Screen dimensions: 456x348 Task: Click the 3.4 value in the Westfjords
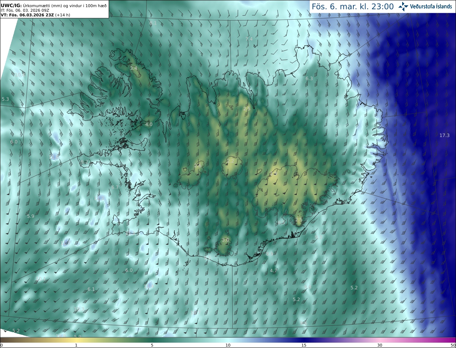pos(134,68)
